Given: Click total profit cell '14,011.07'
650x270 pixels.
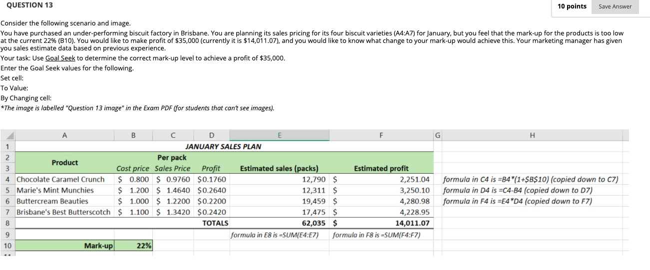Looking at the screenshot, I should 382,224.
